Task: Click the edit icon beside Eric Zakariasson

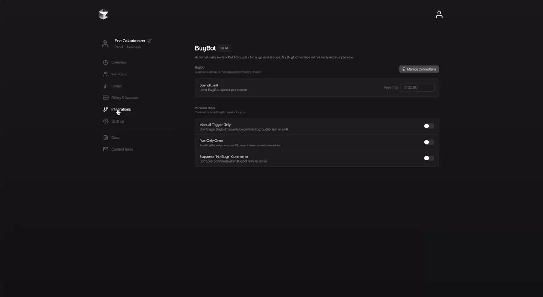Action: 149,41
